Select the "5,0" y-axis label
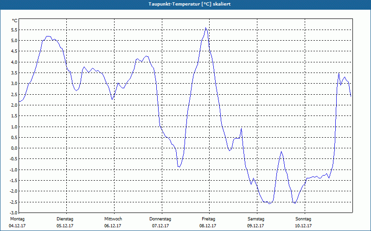371x231 pixels. coord(14,41)
